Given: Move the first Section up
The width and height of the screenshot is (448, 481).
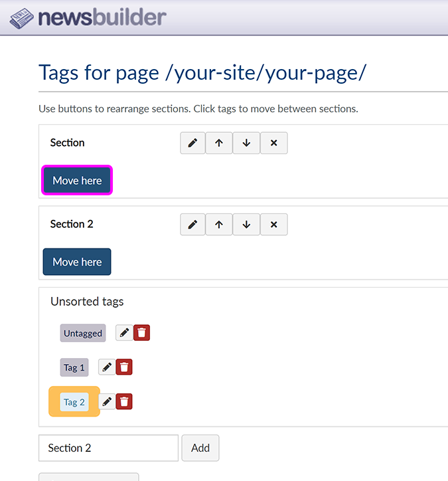Looking at the screenshot, I should tap(219, 143).
